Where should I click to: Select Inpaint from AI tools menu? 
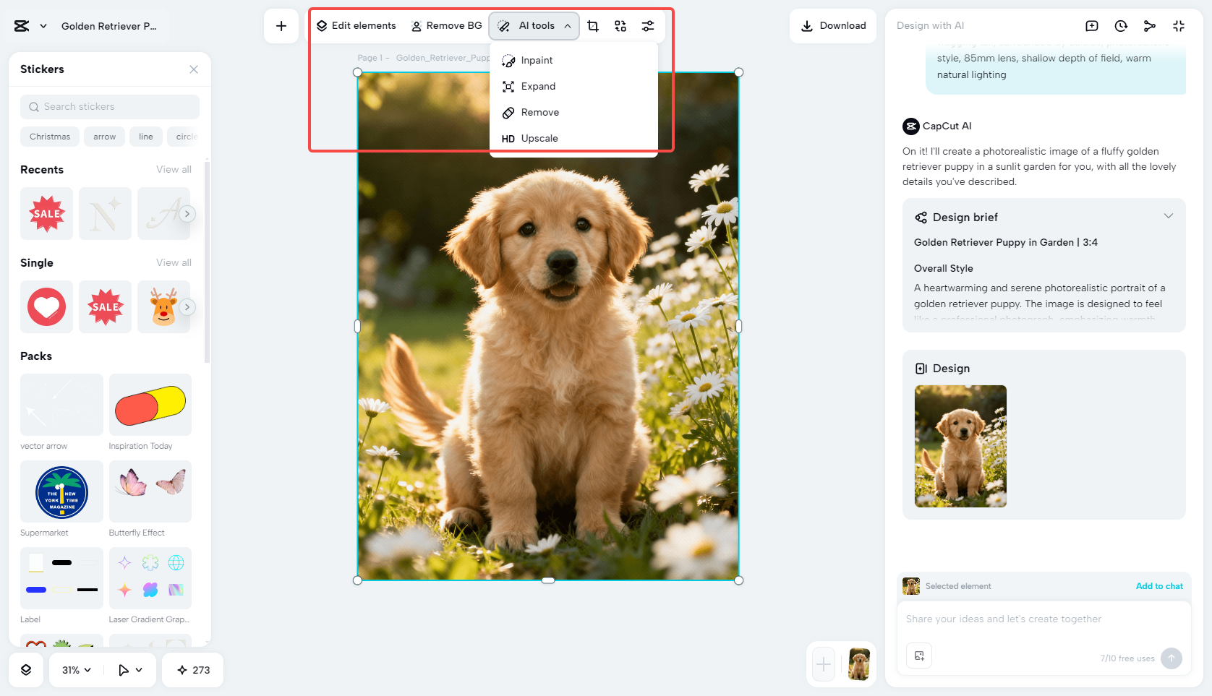point(536,60)
